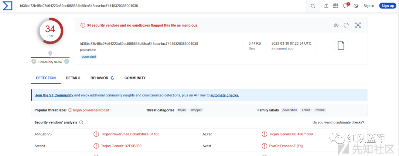Toggle dark mode moon icon
This screenshot has width=399, height=156.
[x=356, y=6]
